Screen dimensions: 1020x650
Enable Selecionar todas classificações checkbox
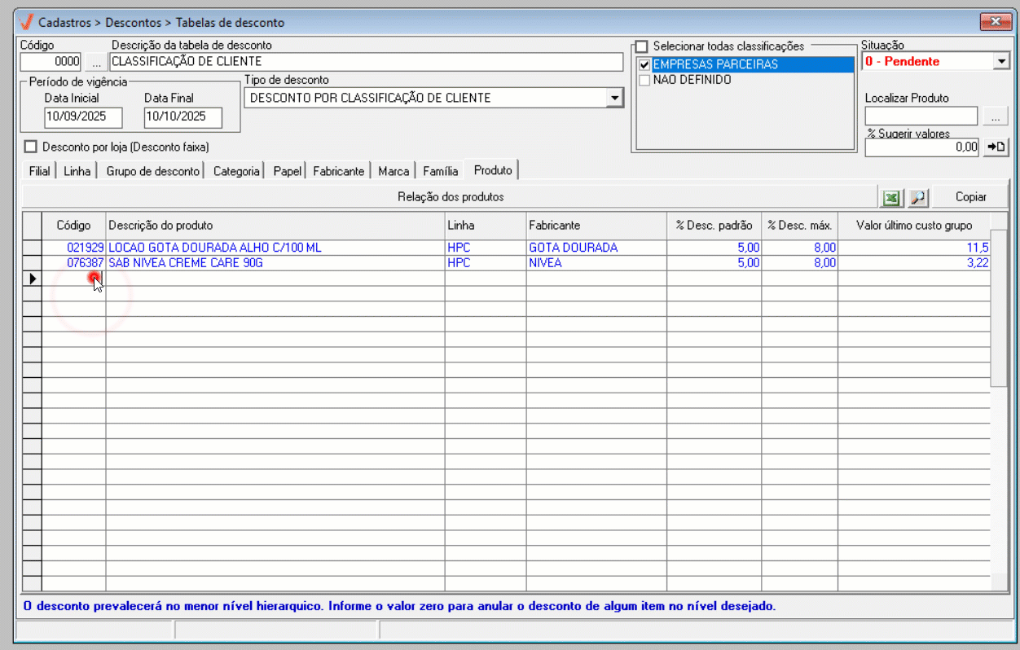pos(642,46)
